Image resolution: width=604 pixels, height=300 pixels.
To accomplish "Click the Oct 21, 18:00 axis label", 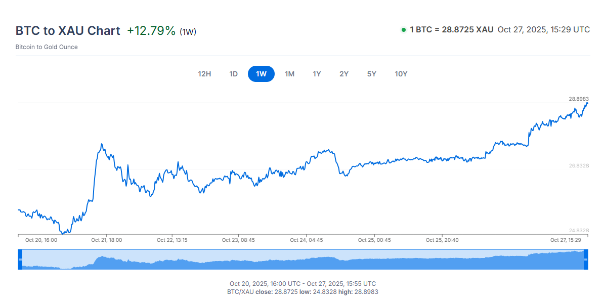I will tap(106, 240).
